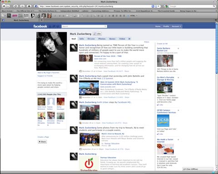Open the browser Home button
The width and height of the screenshot is (218, 174).
click(29, 6)
